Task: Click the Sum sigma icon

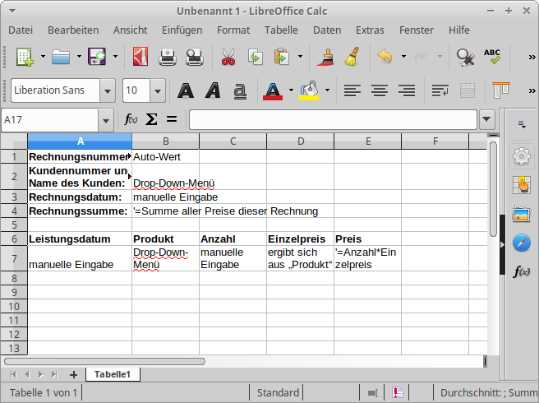Action: [x=151, y=120]
